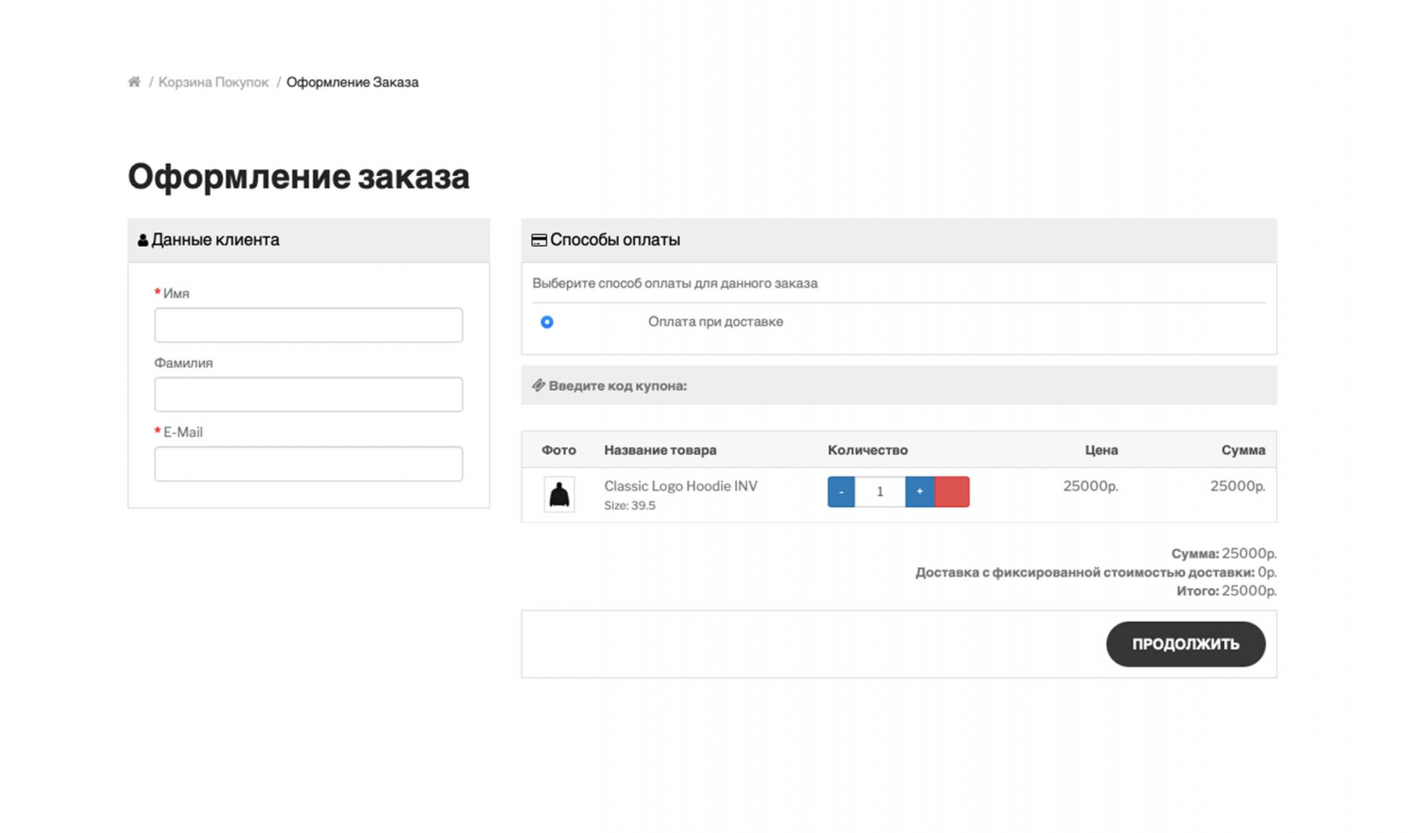Focus the Фамилия input field

(308, 394)
